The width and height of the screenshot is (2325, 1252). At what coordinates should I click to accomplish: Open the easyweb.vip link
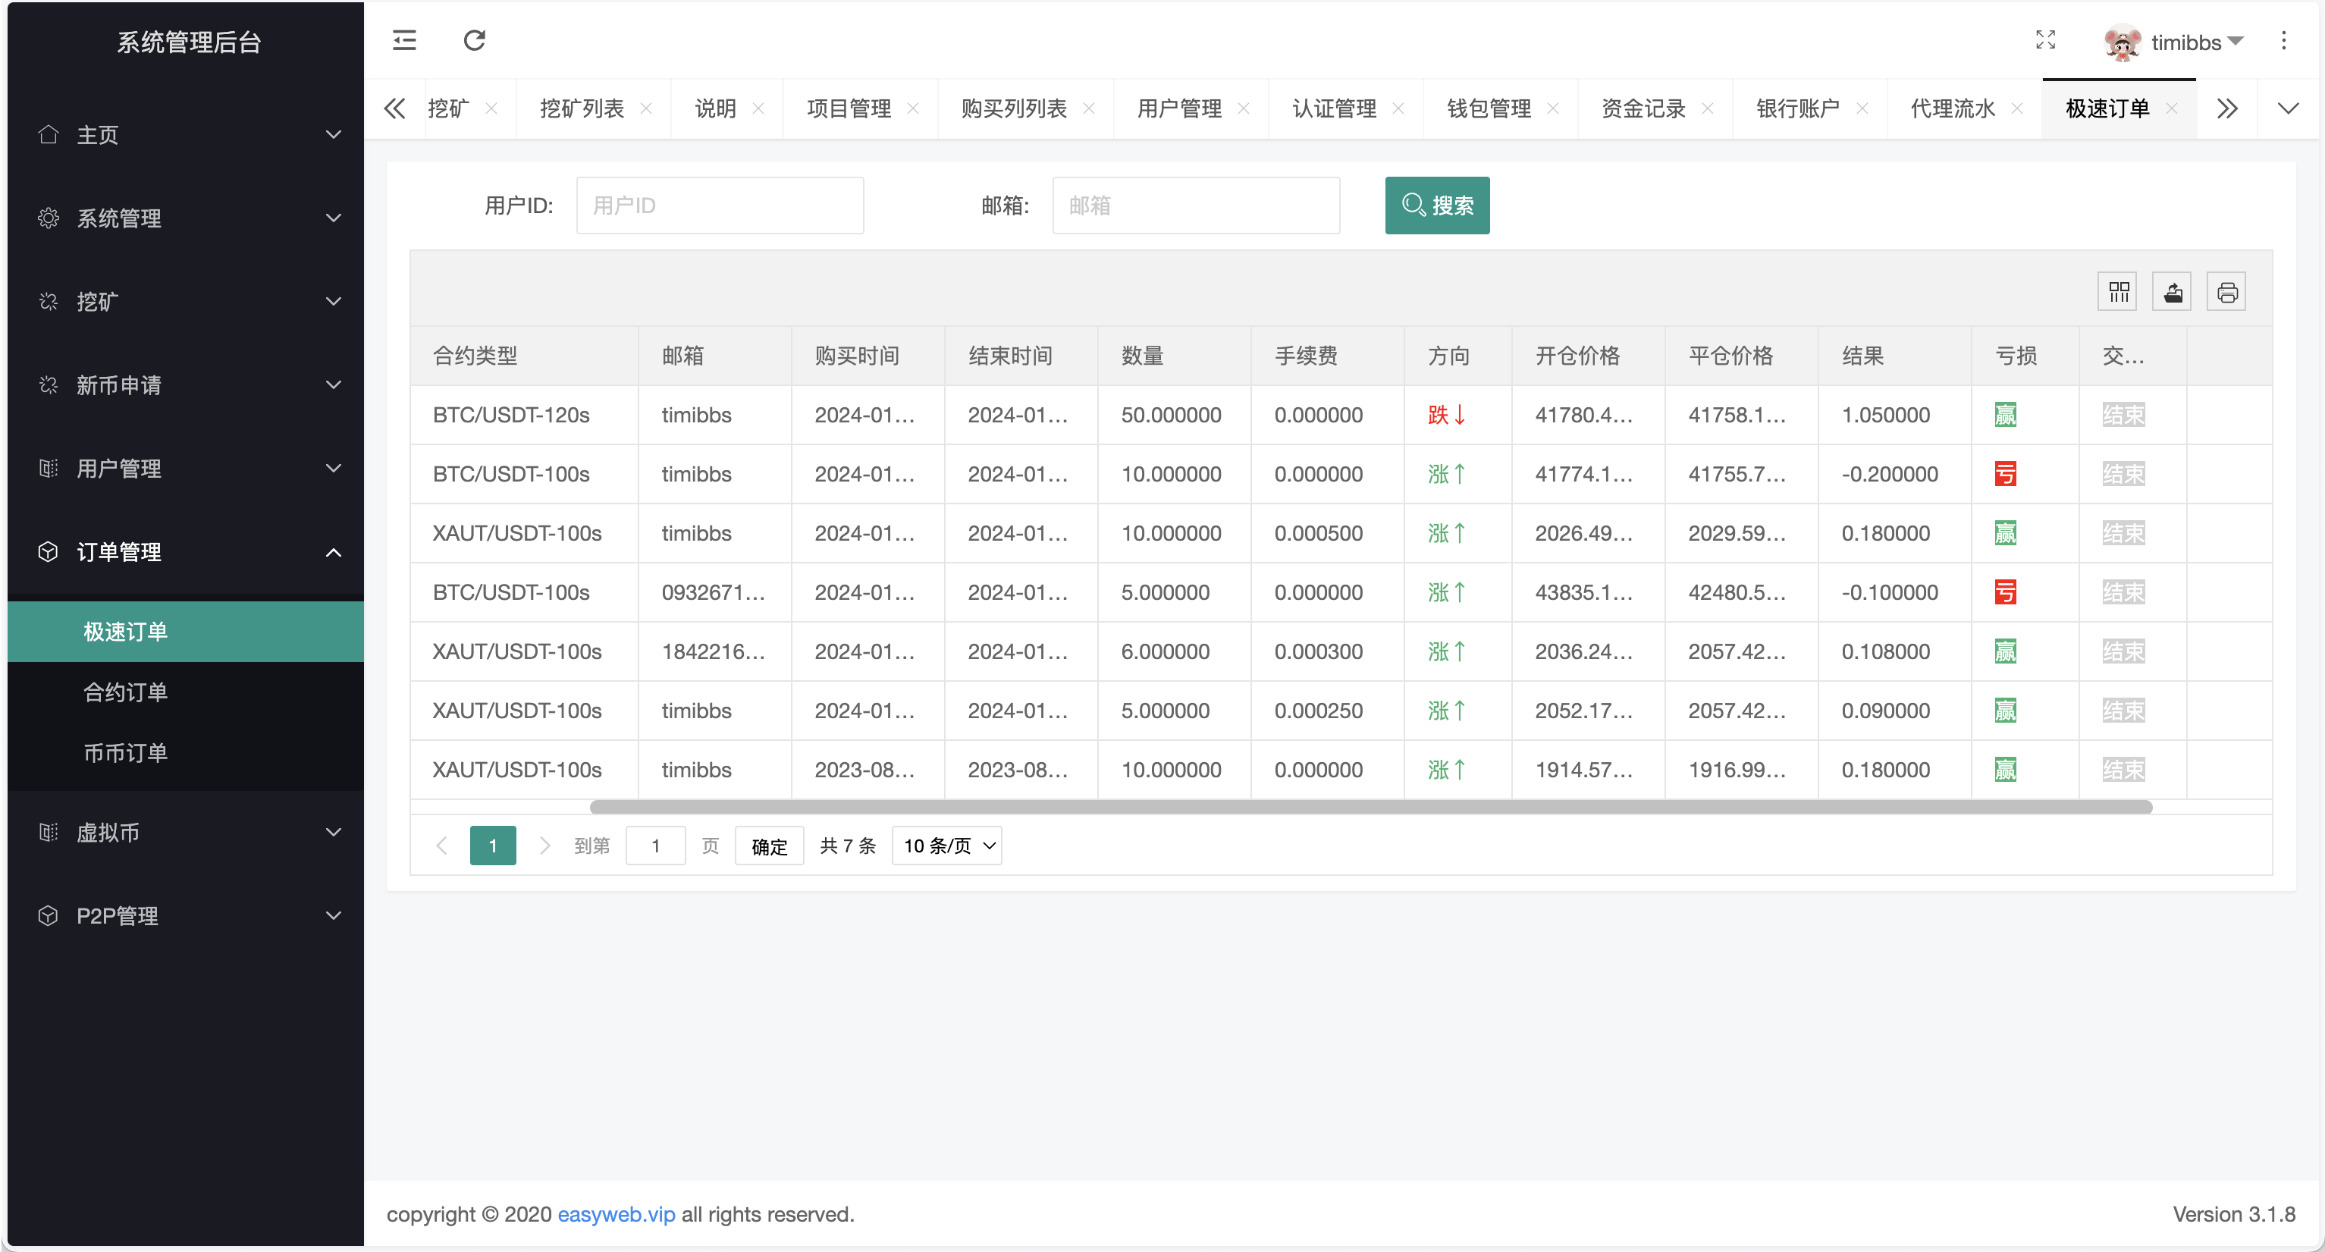point(617,1214)
